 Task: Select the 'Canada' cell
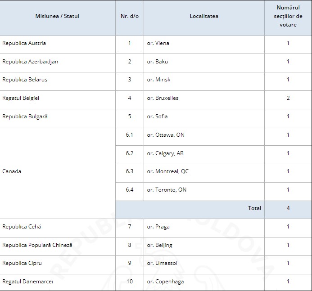tap(58, 173)
